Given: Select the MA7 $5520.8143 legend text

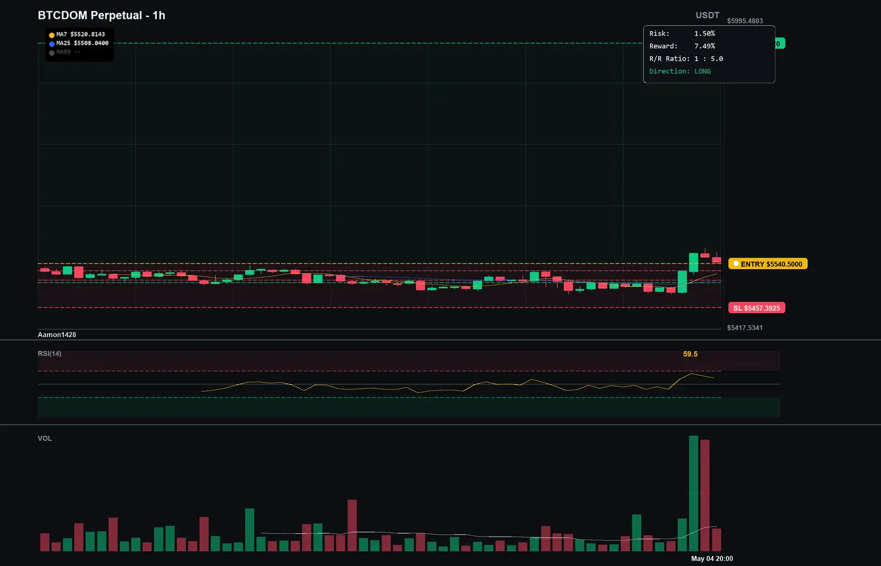Looking at the screenshot, I should (81, 35).
